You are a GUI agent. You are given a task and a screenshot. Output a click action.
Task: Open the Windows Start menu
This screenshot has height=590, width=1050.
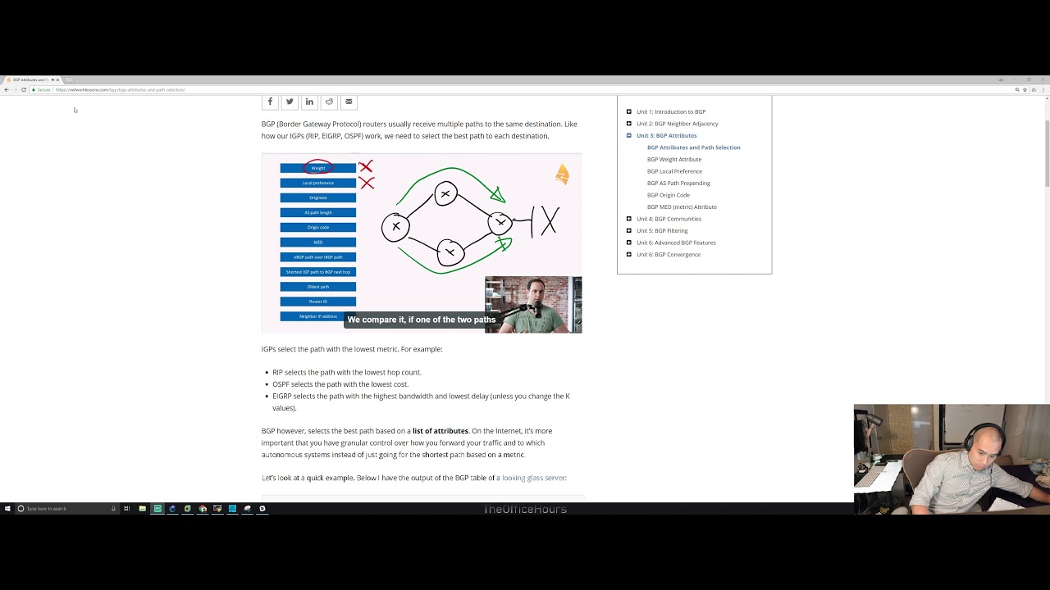coord(7,508)
